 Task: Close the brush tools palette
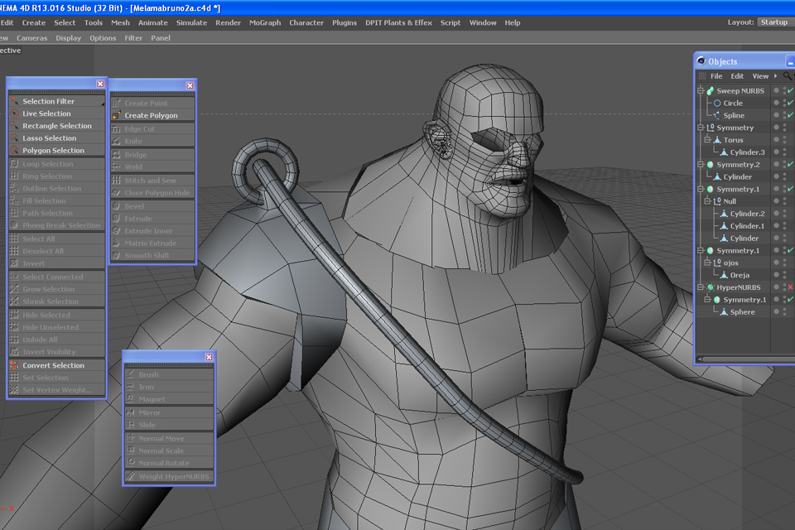click(x=209, y=357)
